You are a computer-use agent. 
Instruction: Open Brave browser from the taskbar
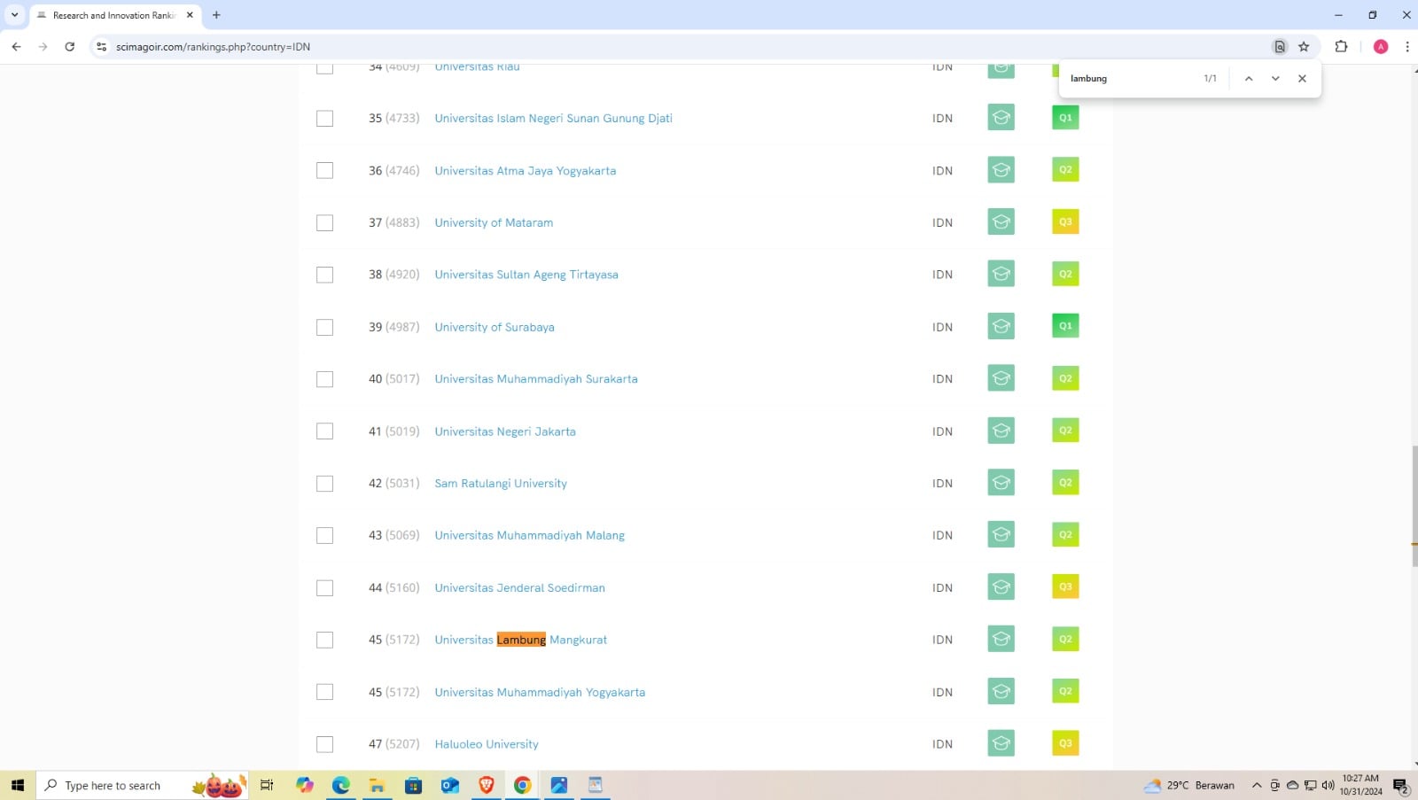[x=486, y=785]
